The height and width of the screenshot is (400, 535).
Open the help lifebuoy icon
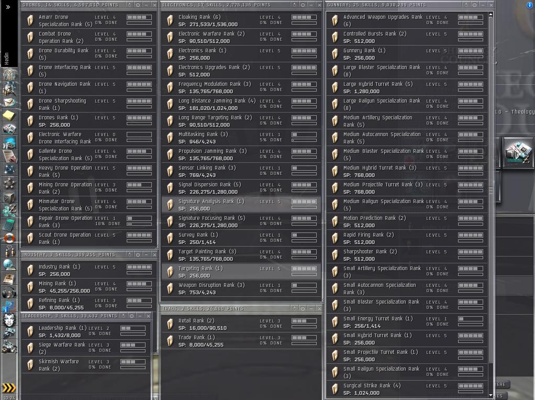tap(9, 238)
